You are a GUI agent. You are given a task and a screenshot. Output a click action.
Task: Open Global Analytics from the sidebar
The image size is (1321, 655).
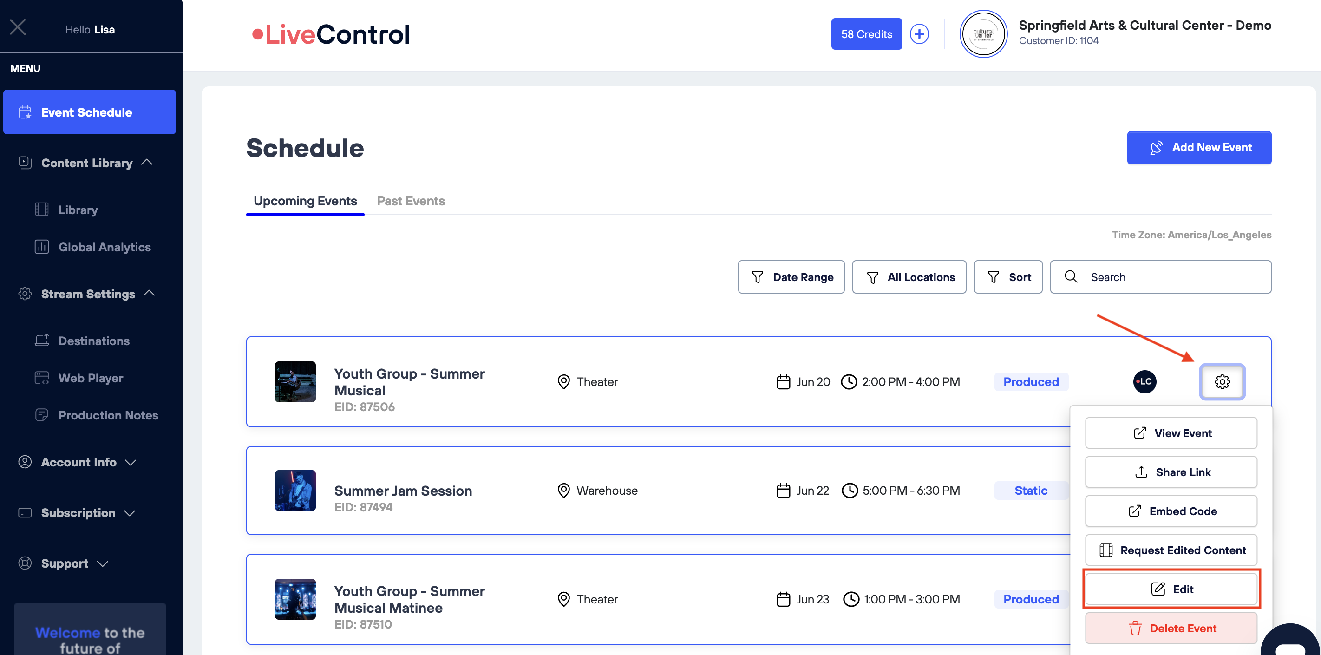pos(104,247)
